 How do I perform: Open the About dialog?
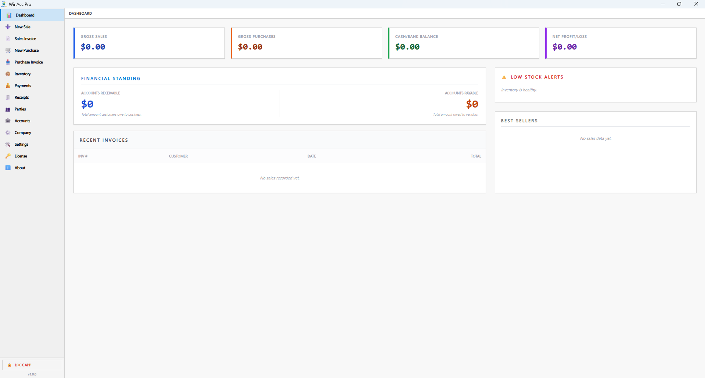point(19,168)
